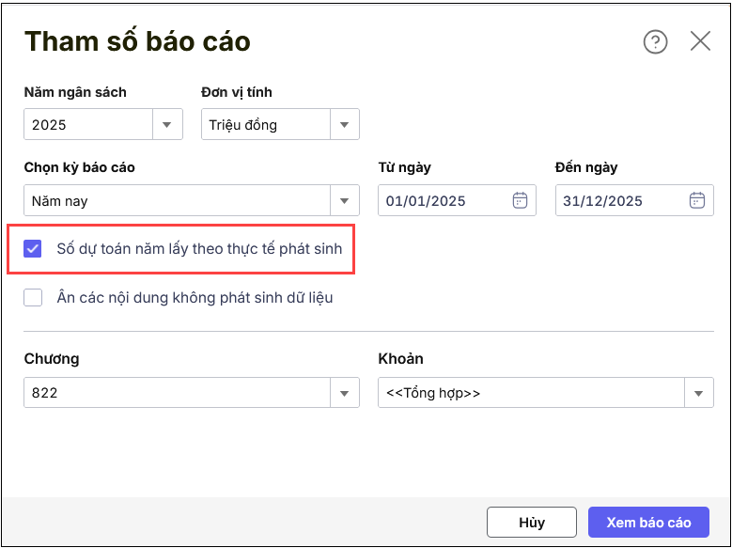Close the Tham số báo cáo dialog

[700, 41]
